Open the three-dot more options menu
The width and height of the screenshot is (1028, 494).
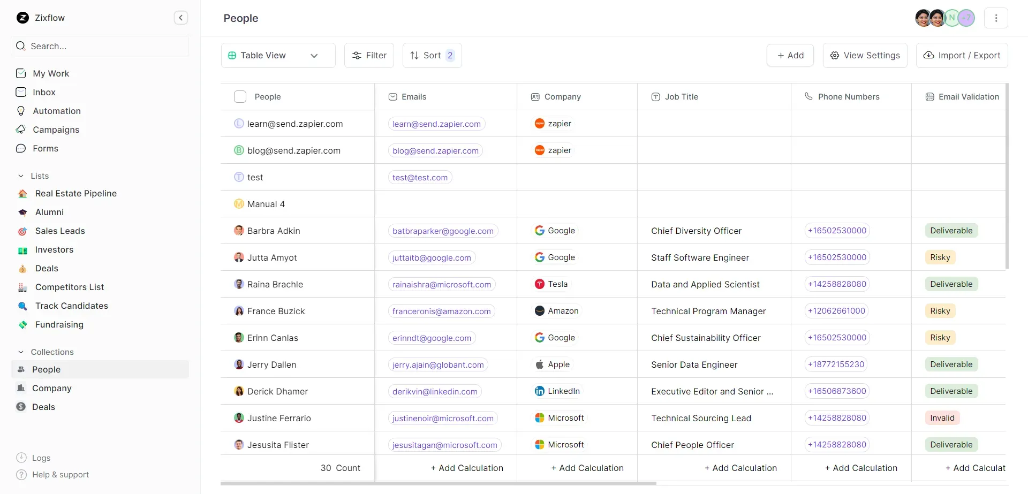(x=996, y=18)
